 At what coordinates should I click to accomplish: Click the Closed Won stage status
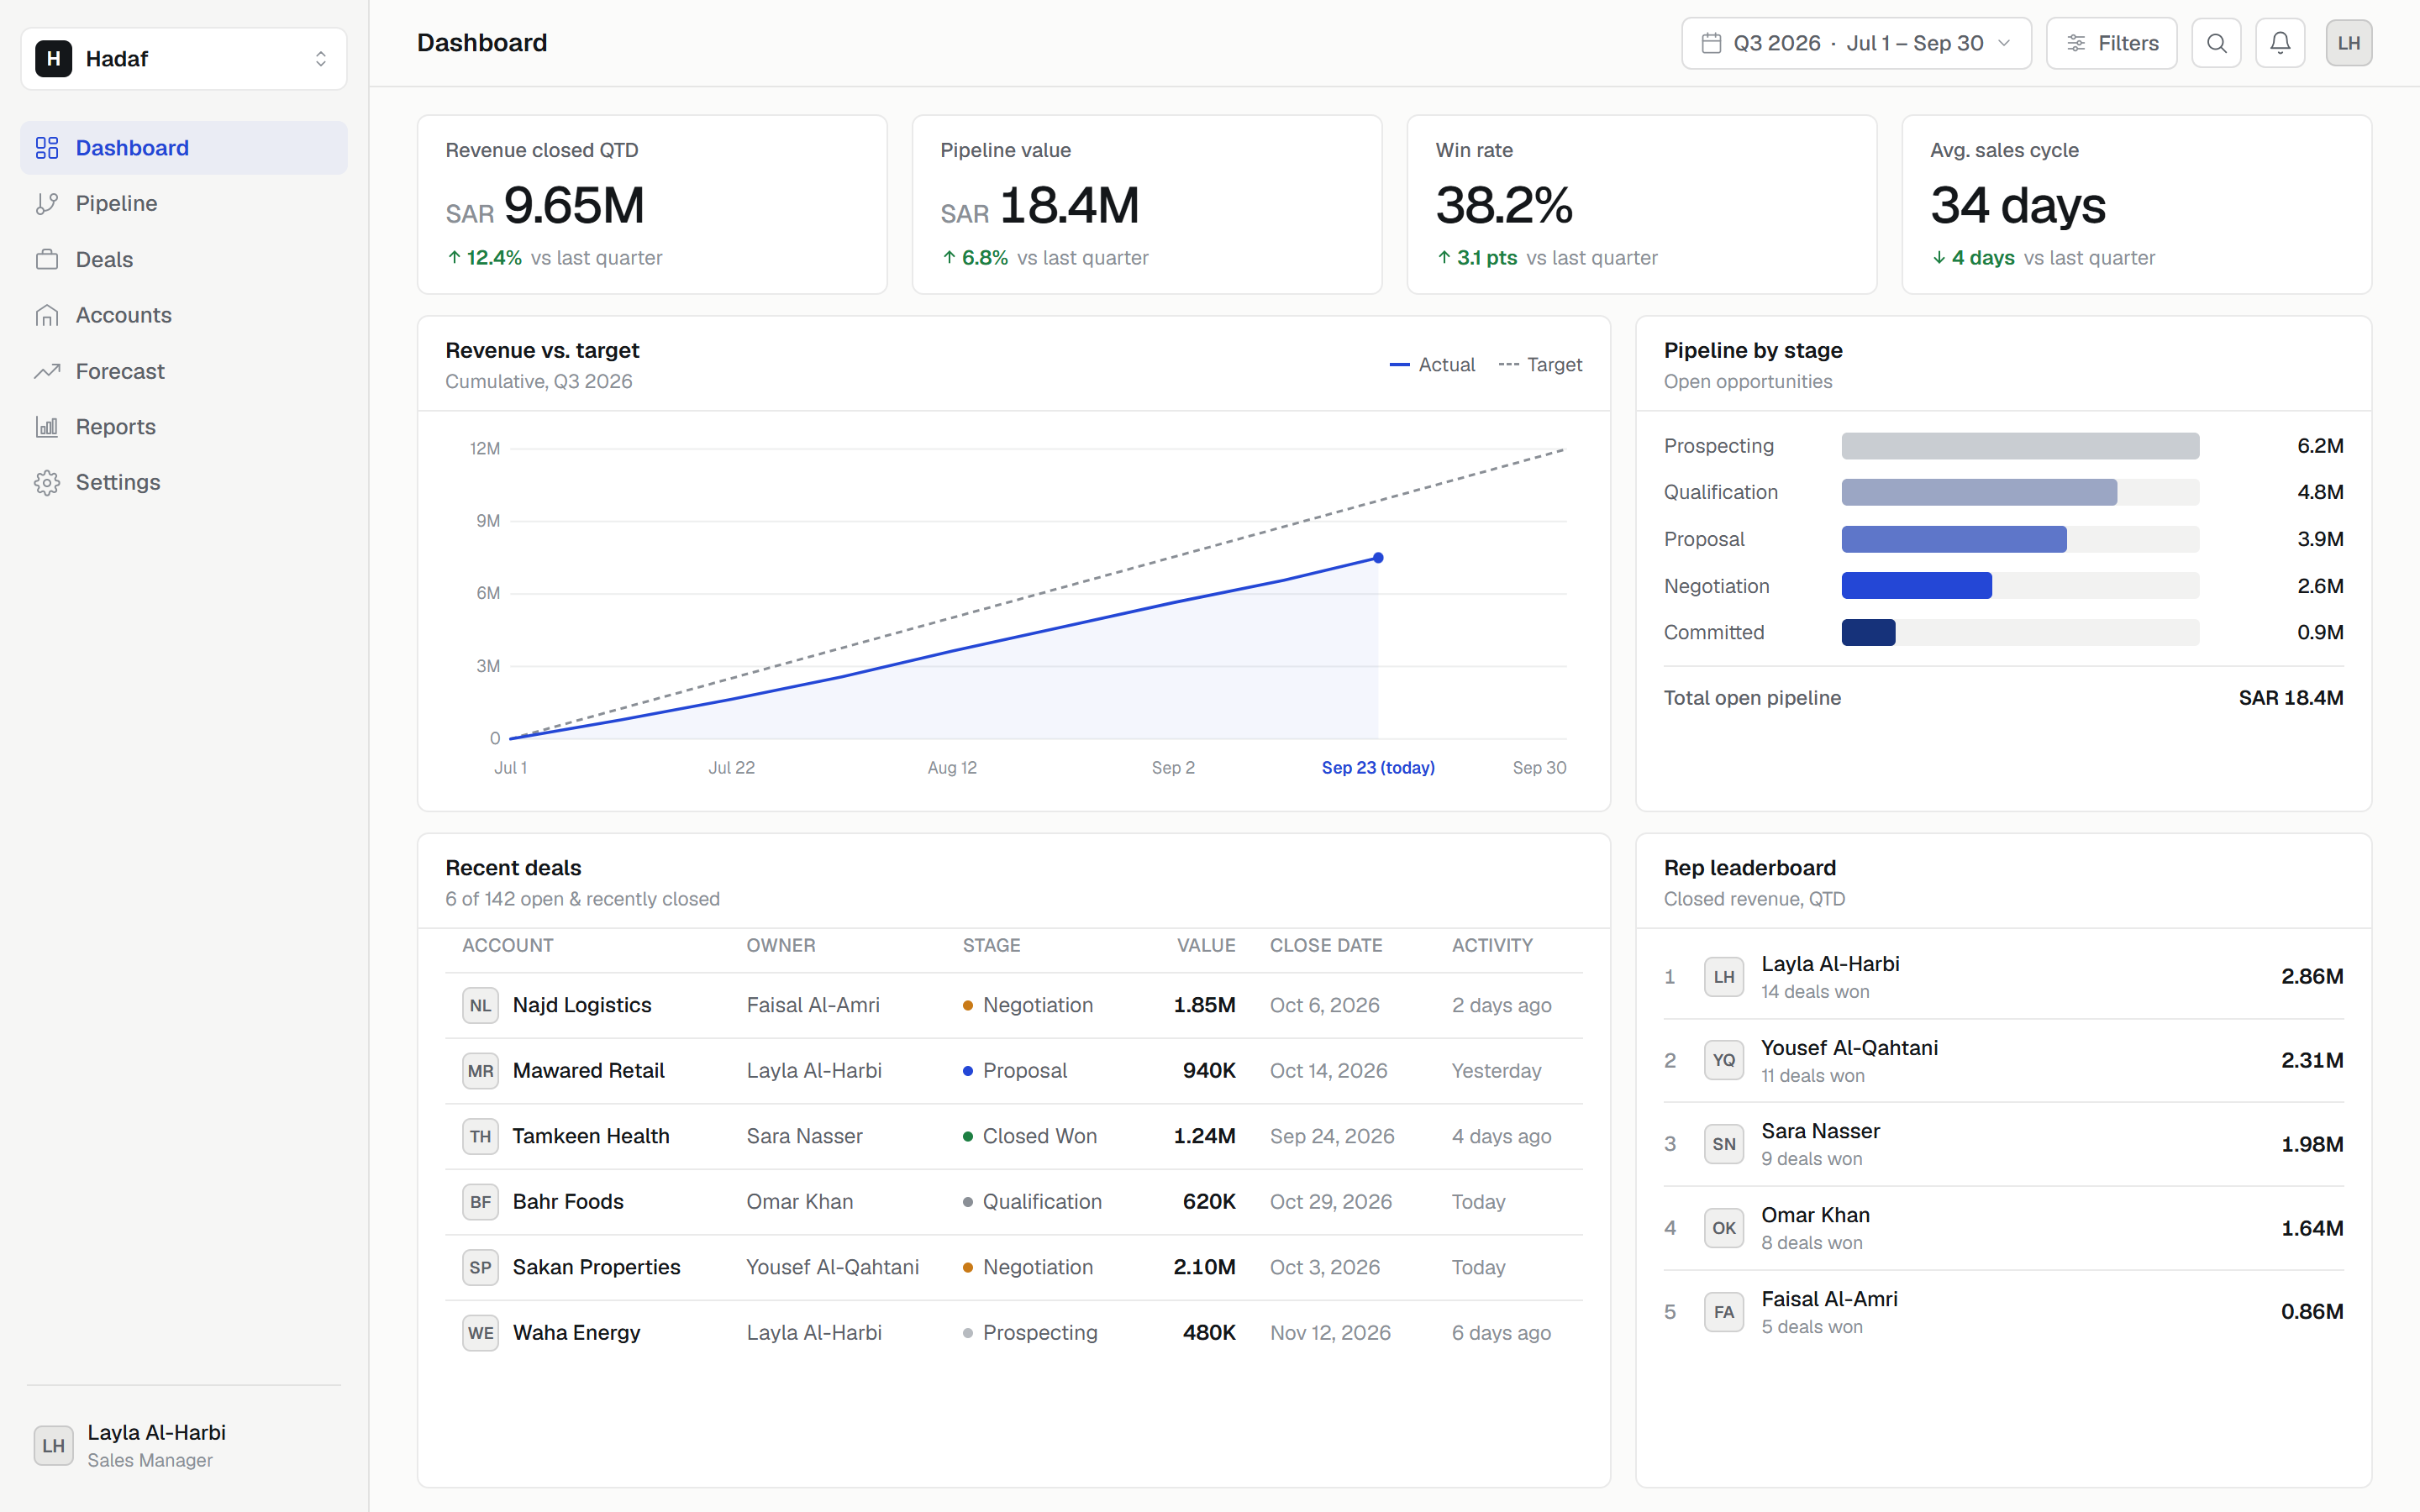1030,1137
